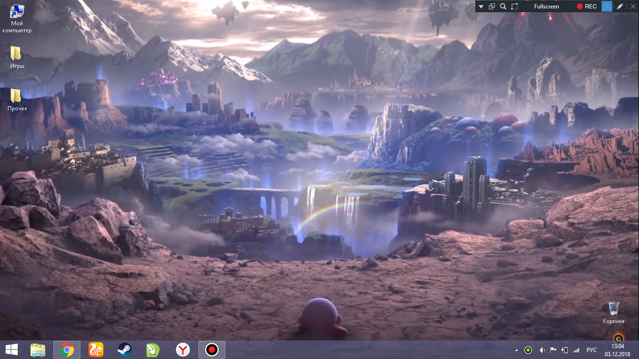Open the volume speaker control in tray
Viewport: 639px width, 359px height.
pos(542,350)
